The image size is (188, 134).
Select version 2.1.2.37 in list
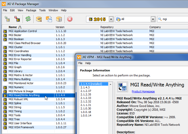click(94, 91)
